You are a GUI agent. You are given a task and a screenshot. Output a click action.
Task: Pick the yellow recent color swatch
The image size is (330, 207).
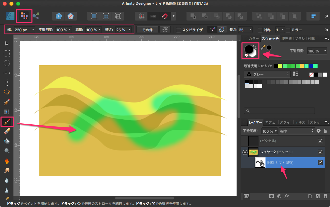[302, 66]
